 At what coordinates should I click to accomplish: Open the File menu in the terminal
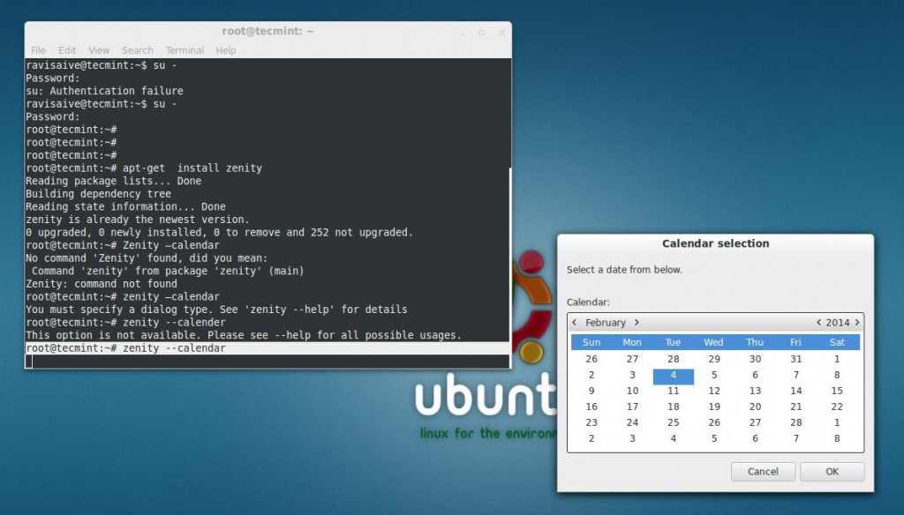(x=38, y=50)
